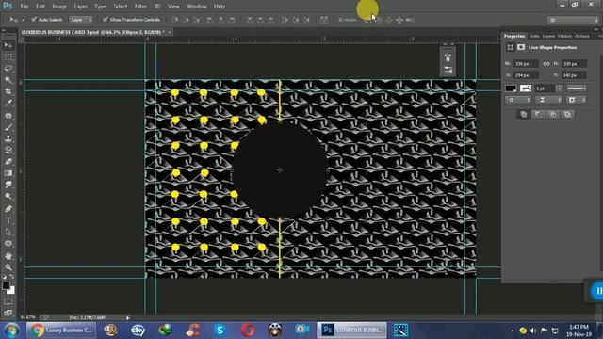603x339 pixels.
Task: Click the distribute top edges icon
Action: (x=250, y=20)
